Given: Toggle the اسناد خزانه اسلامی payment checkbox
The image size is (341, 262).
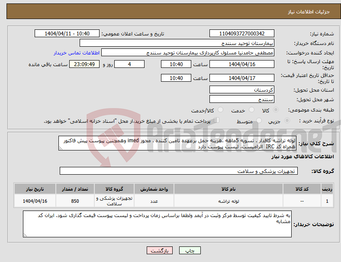Looking at the screenshot, I should point(216,120).
